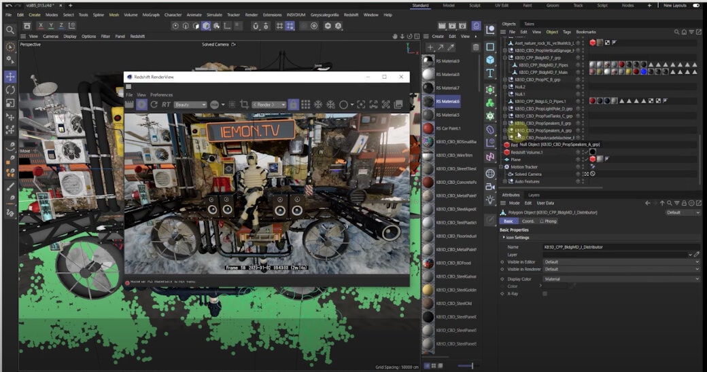
Task: Select the Solved Camera object row
Action: pyautogui.click(x=528, y=174)
